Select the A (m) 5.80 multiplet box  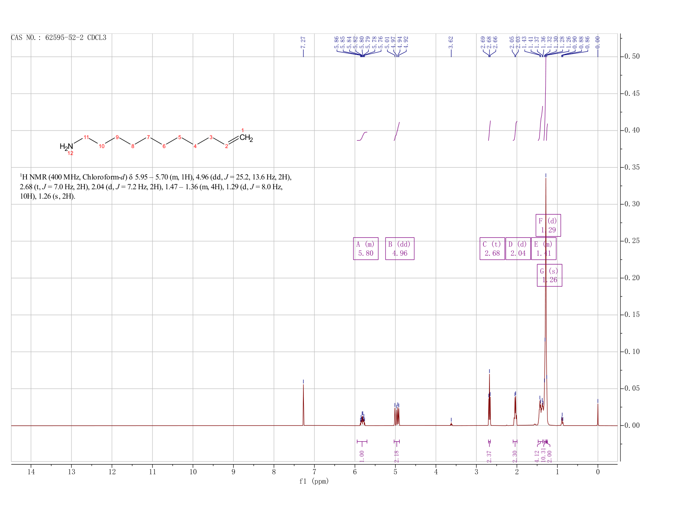(x=365, y=248)
